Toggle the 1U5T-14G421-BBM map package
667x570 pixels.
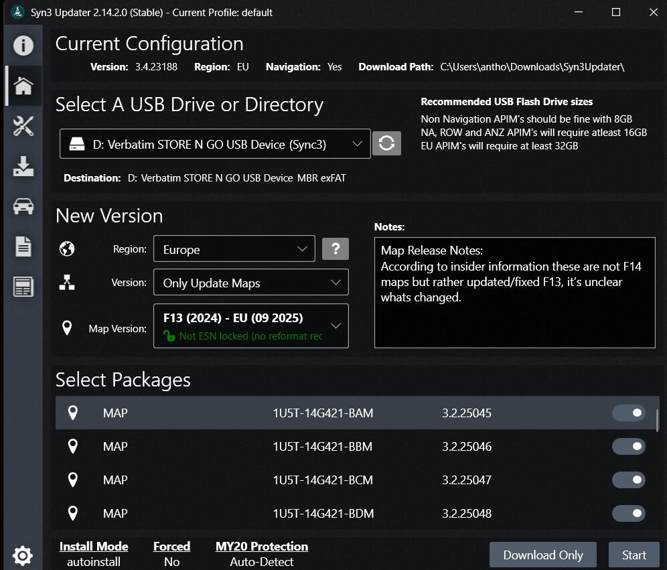628,447
